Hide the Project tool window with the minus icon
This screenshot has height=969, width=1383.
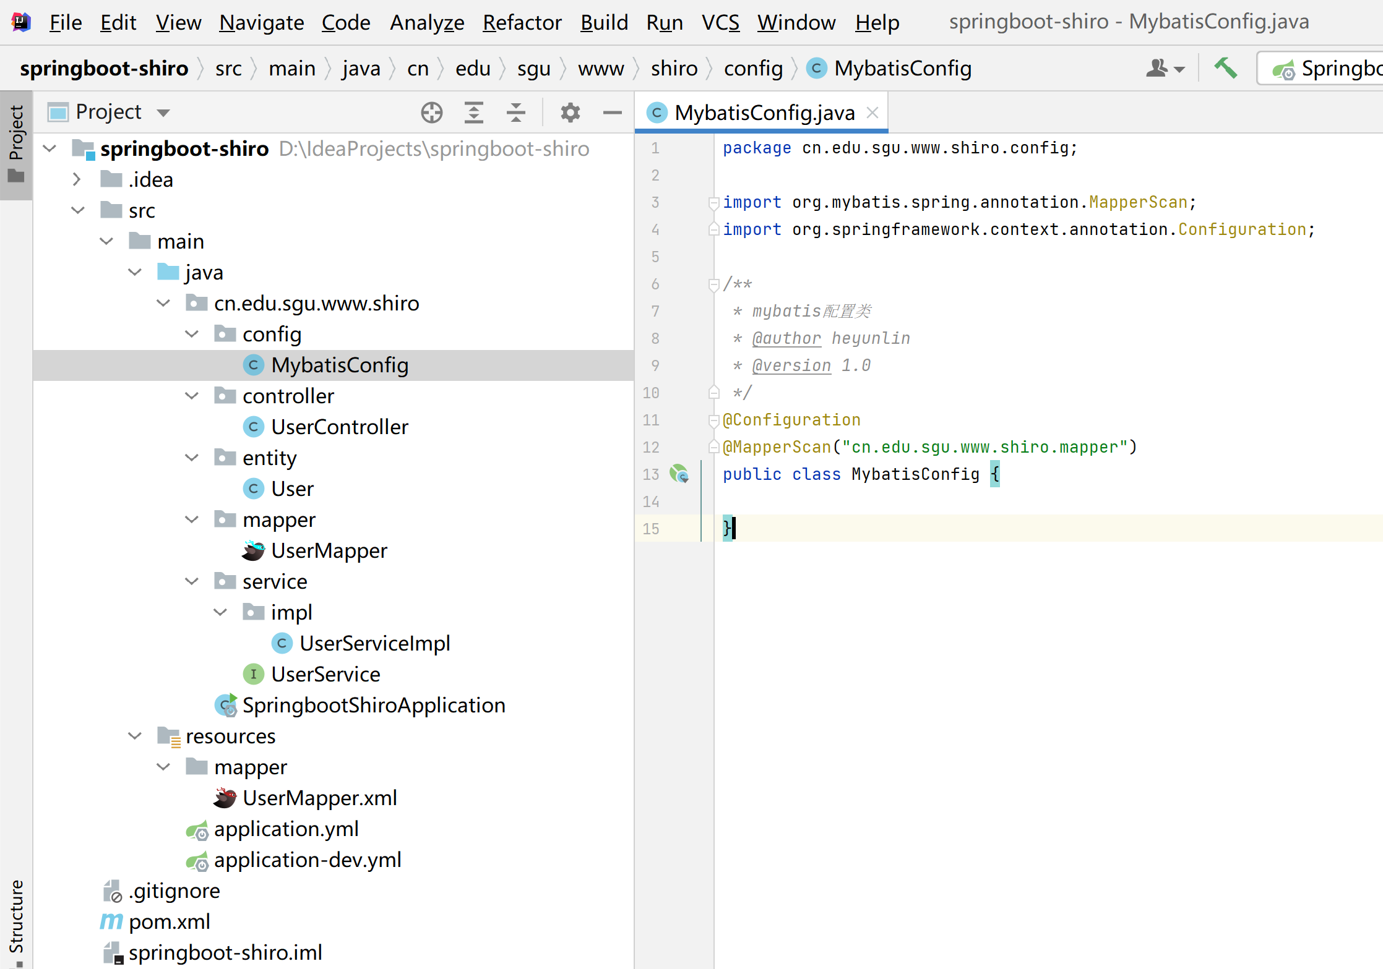coord(612,113)
